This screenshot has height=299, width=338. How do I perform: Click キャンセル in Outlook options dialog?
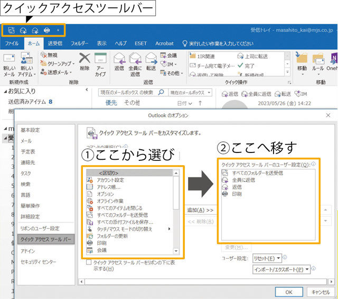coord(321,292)
